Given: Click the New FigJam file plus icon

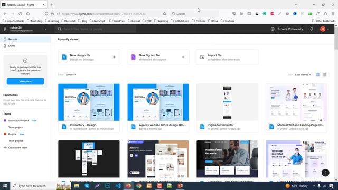Looking at the screenshot, I should click(x=183, y=57).
